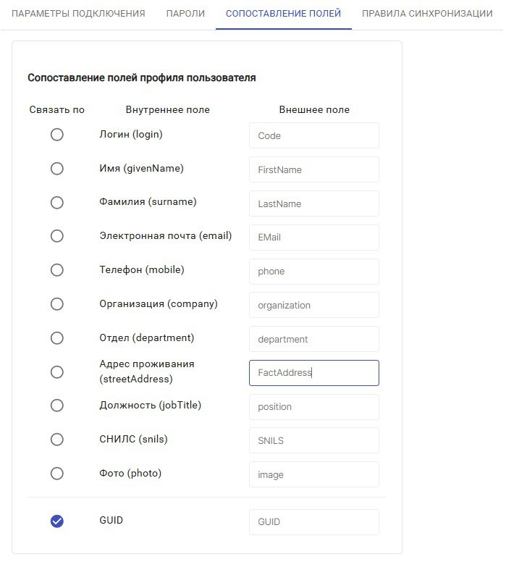Click the GUID external field input

tap(314, 522)
